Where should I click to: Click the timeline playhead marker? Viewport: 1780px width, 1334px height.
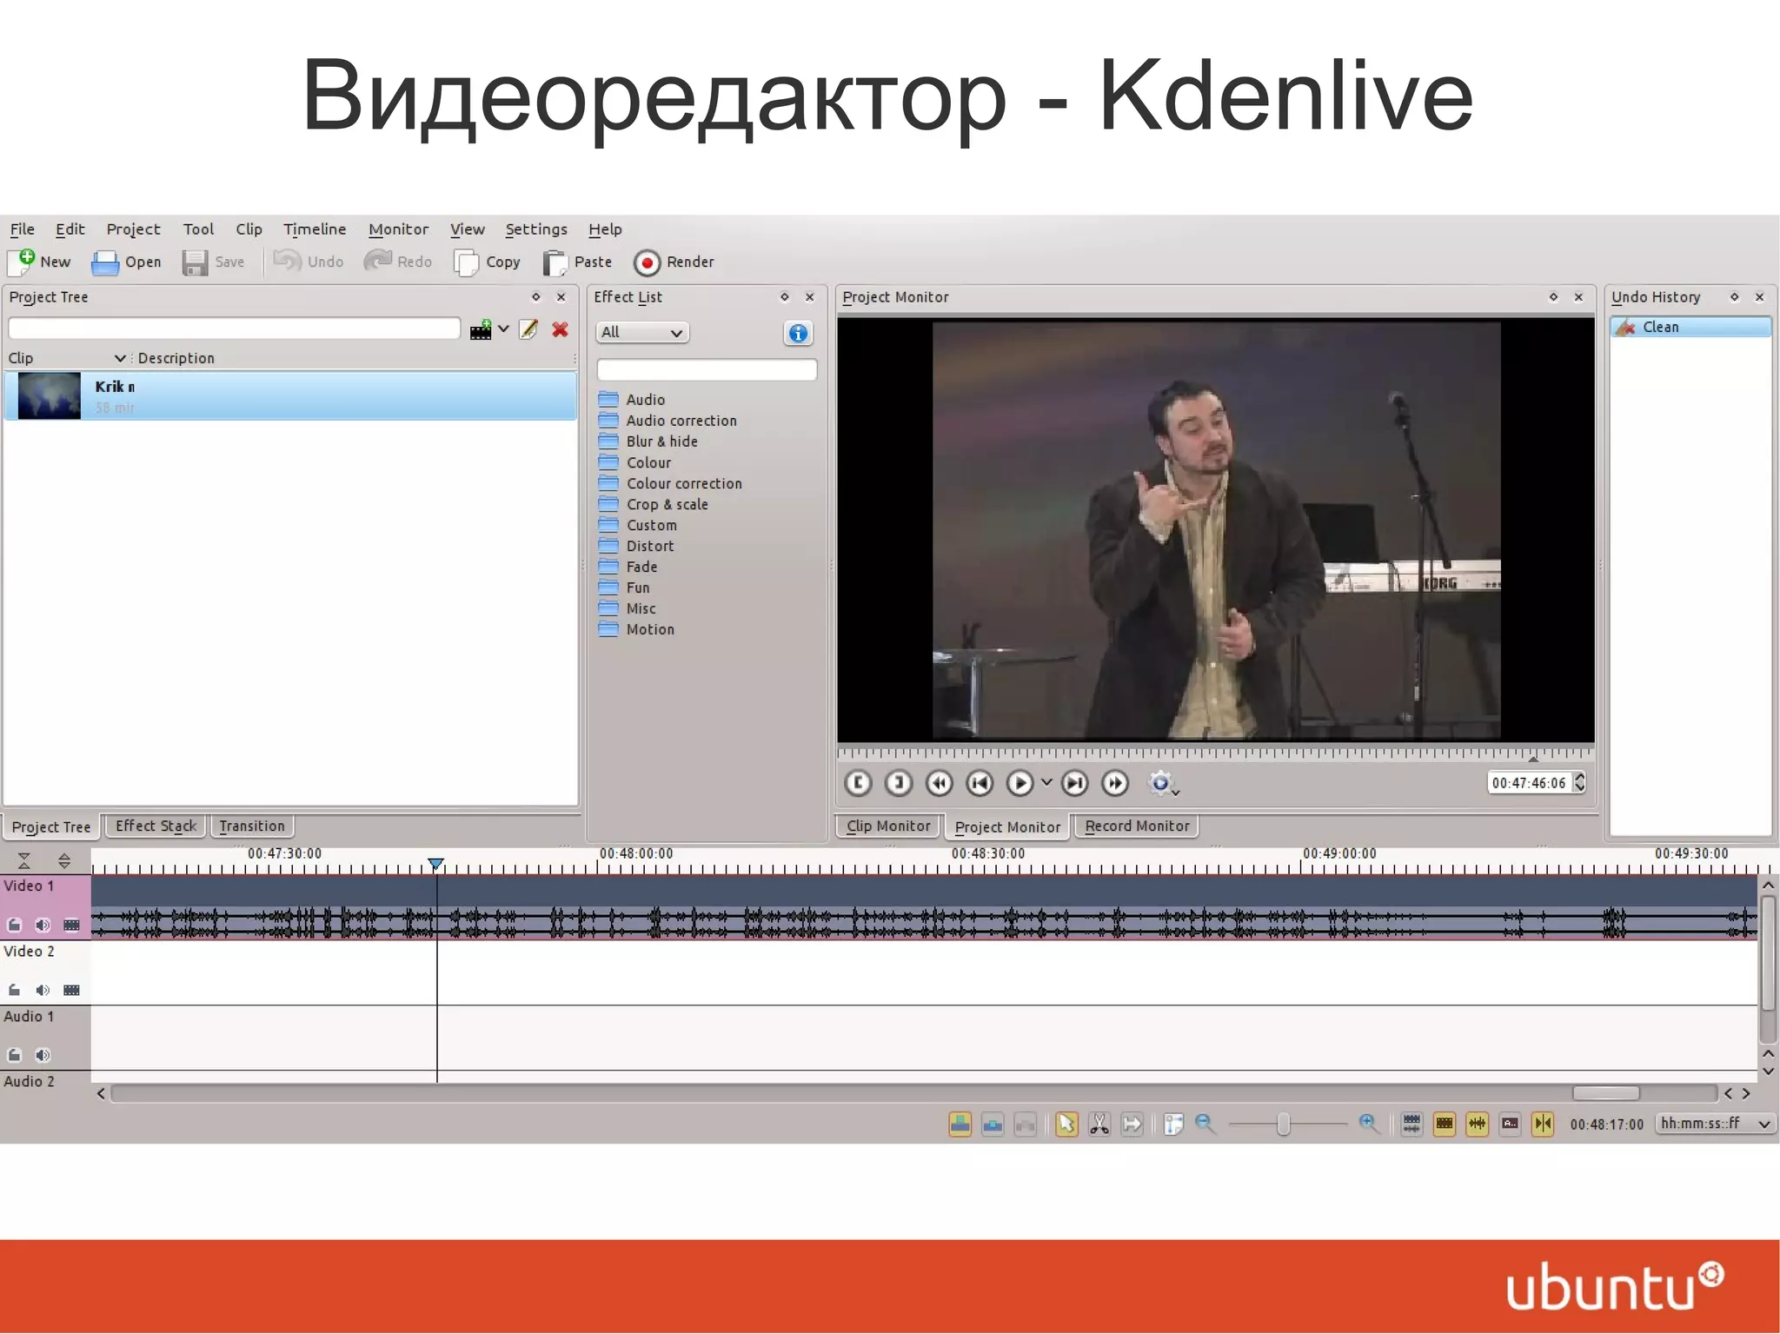[436, 864]
